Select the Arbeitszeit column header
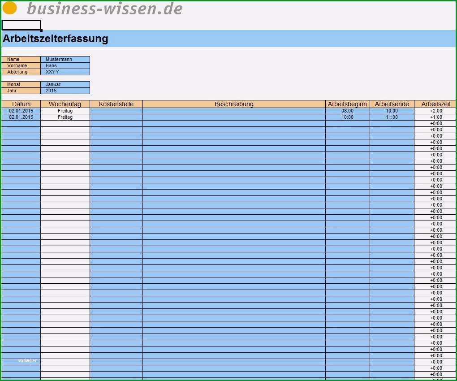This screenshot has height=381, width=457. coord(436,104)
